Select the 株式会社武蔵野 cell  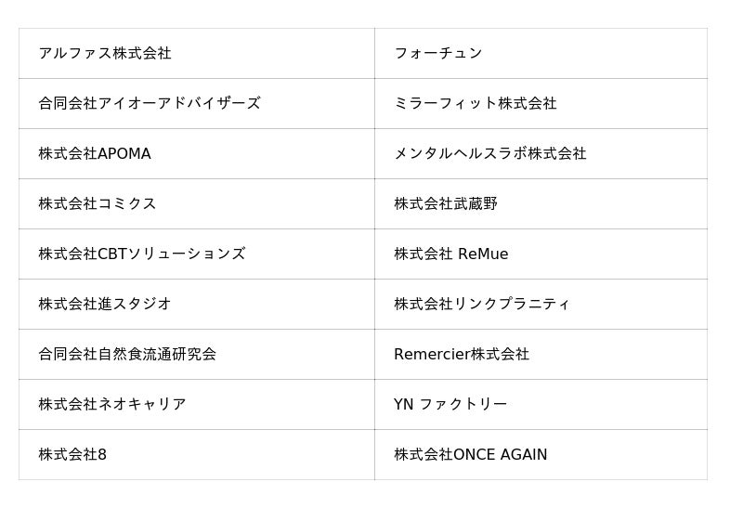(446, 204)
